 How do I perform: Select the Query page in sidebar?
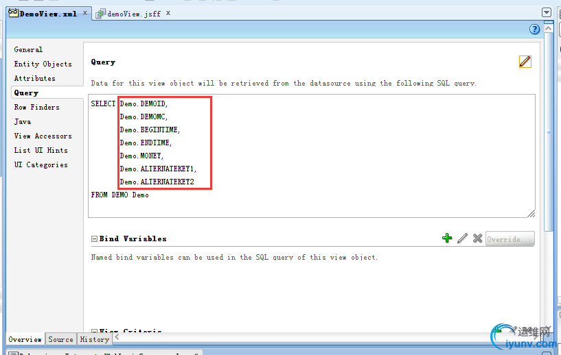pos(26,93)
